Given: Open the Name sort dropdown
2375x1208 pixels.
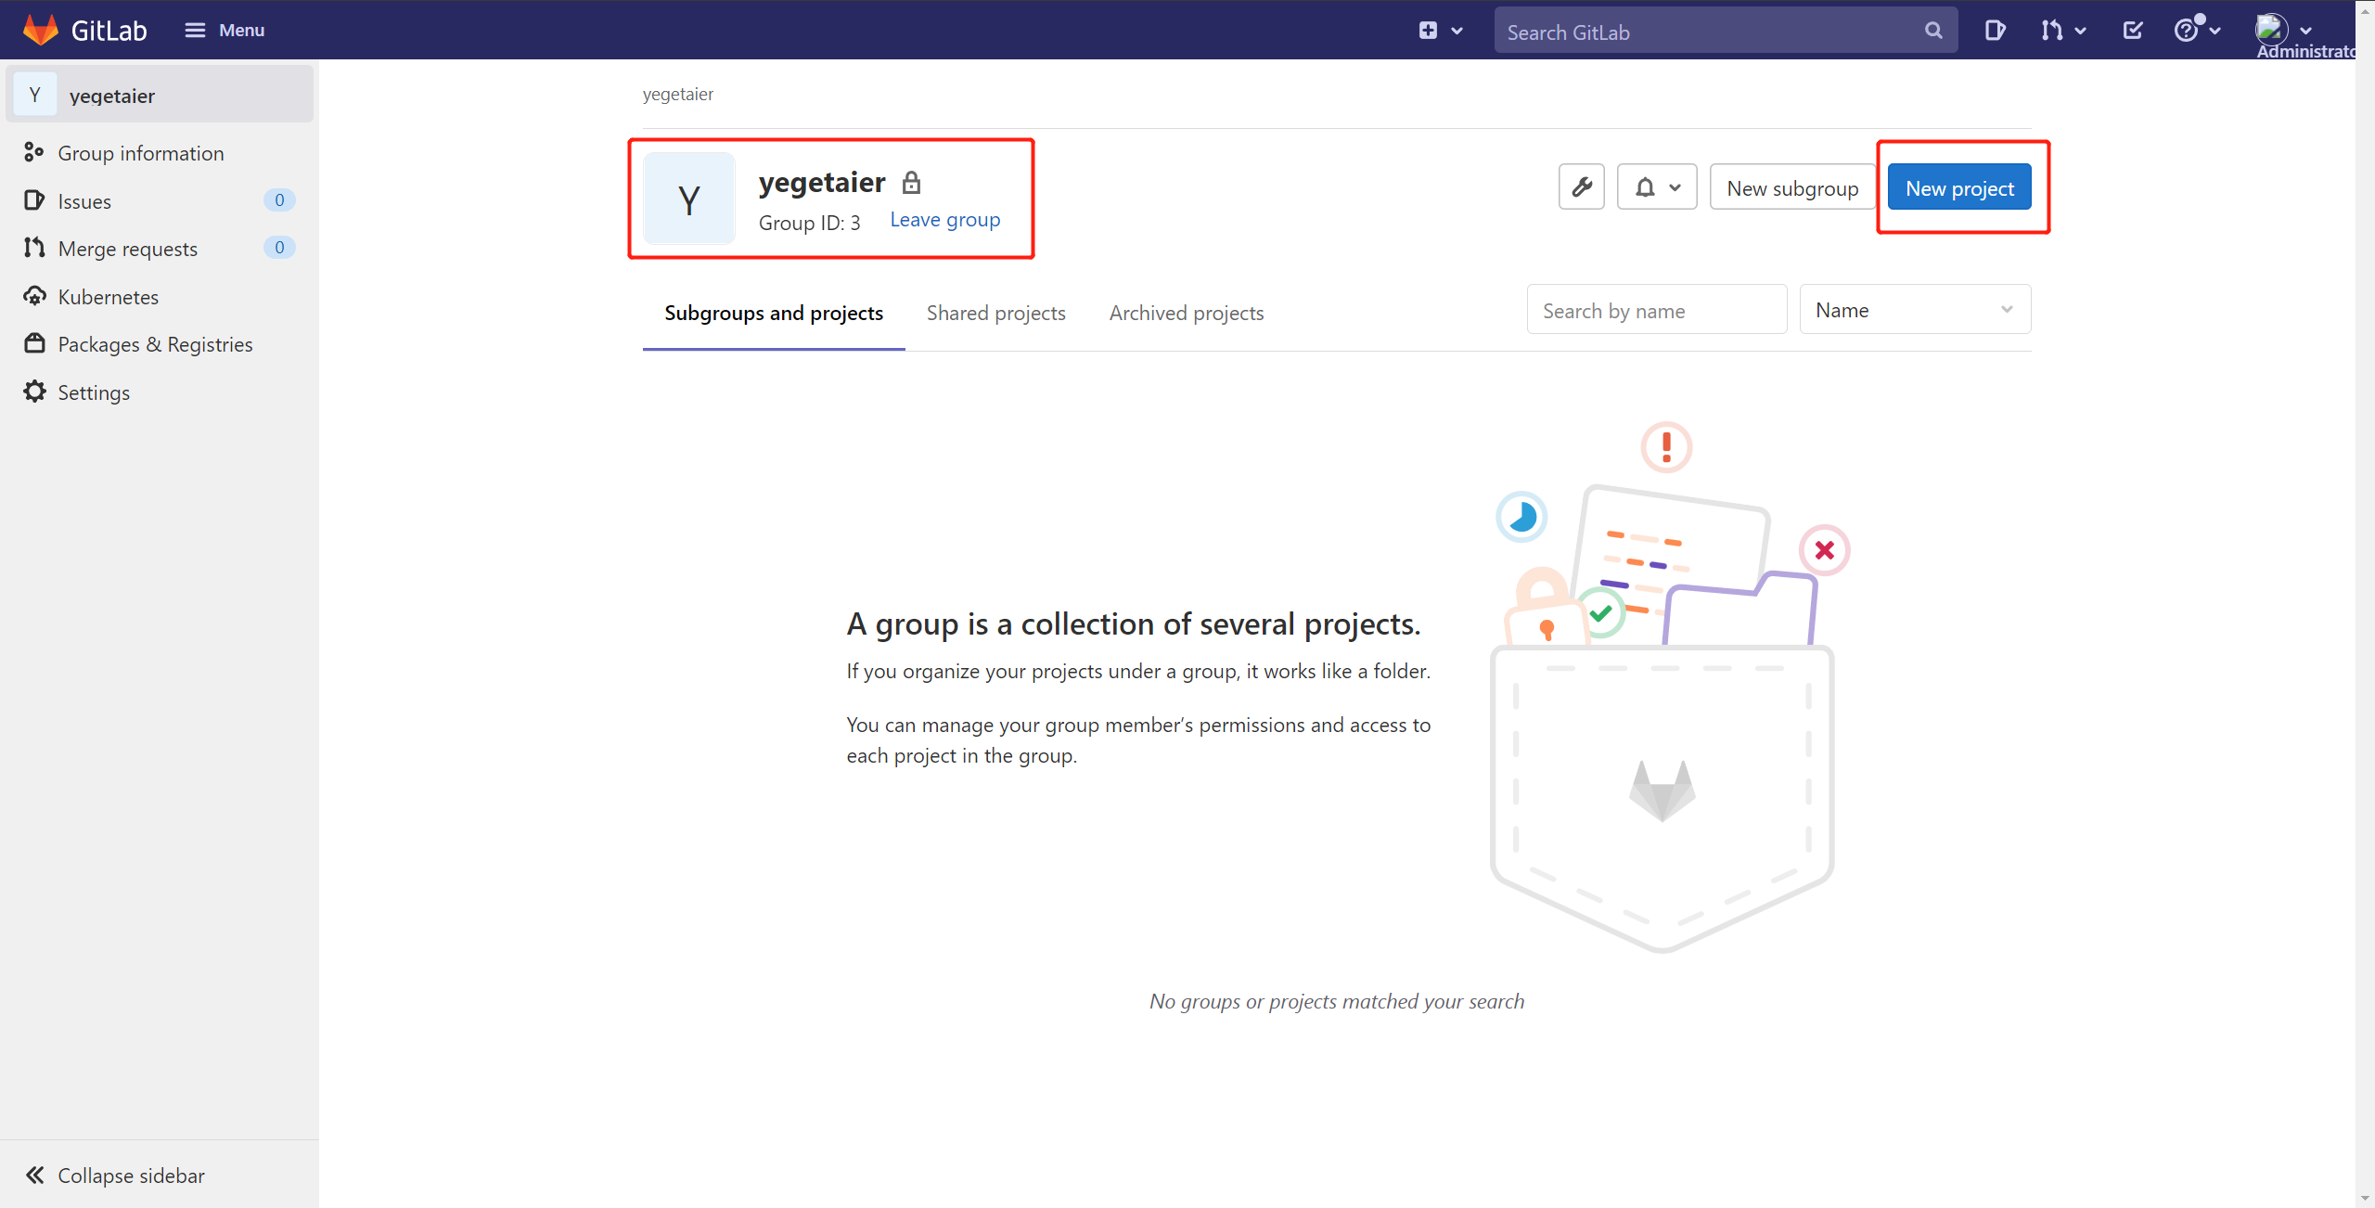Looking at the screenshot, I should click(x=1915, y=310).
